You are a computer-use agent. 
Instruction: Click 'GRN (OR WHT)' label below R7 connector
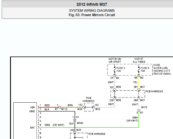point(132,119)
